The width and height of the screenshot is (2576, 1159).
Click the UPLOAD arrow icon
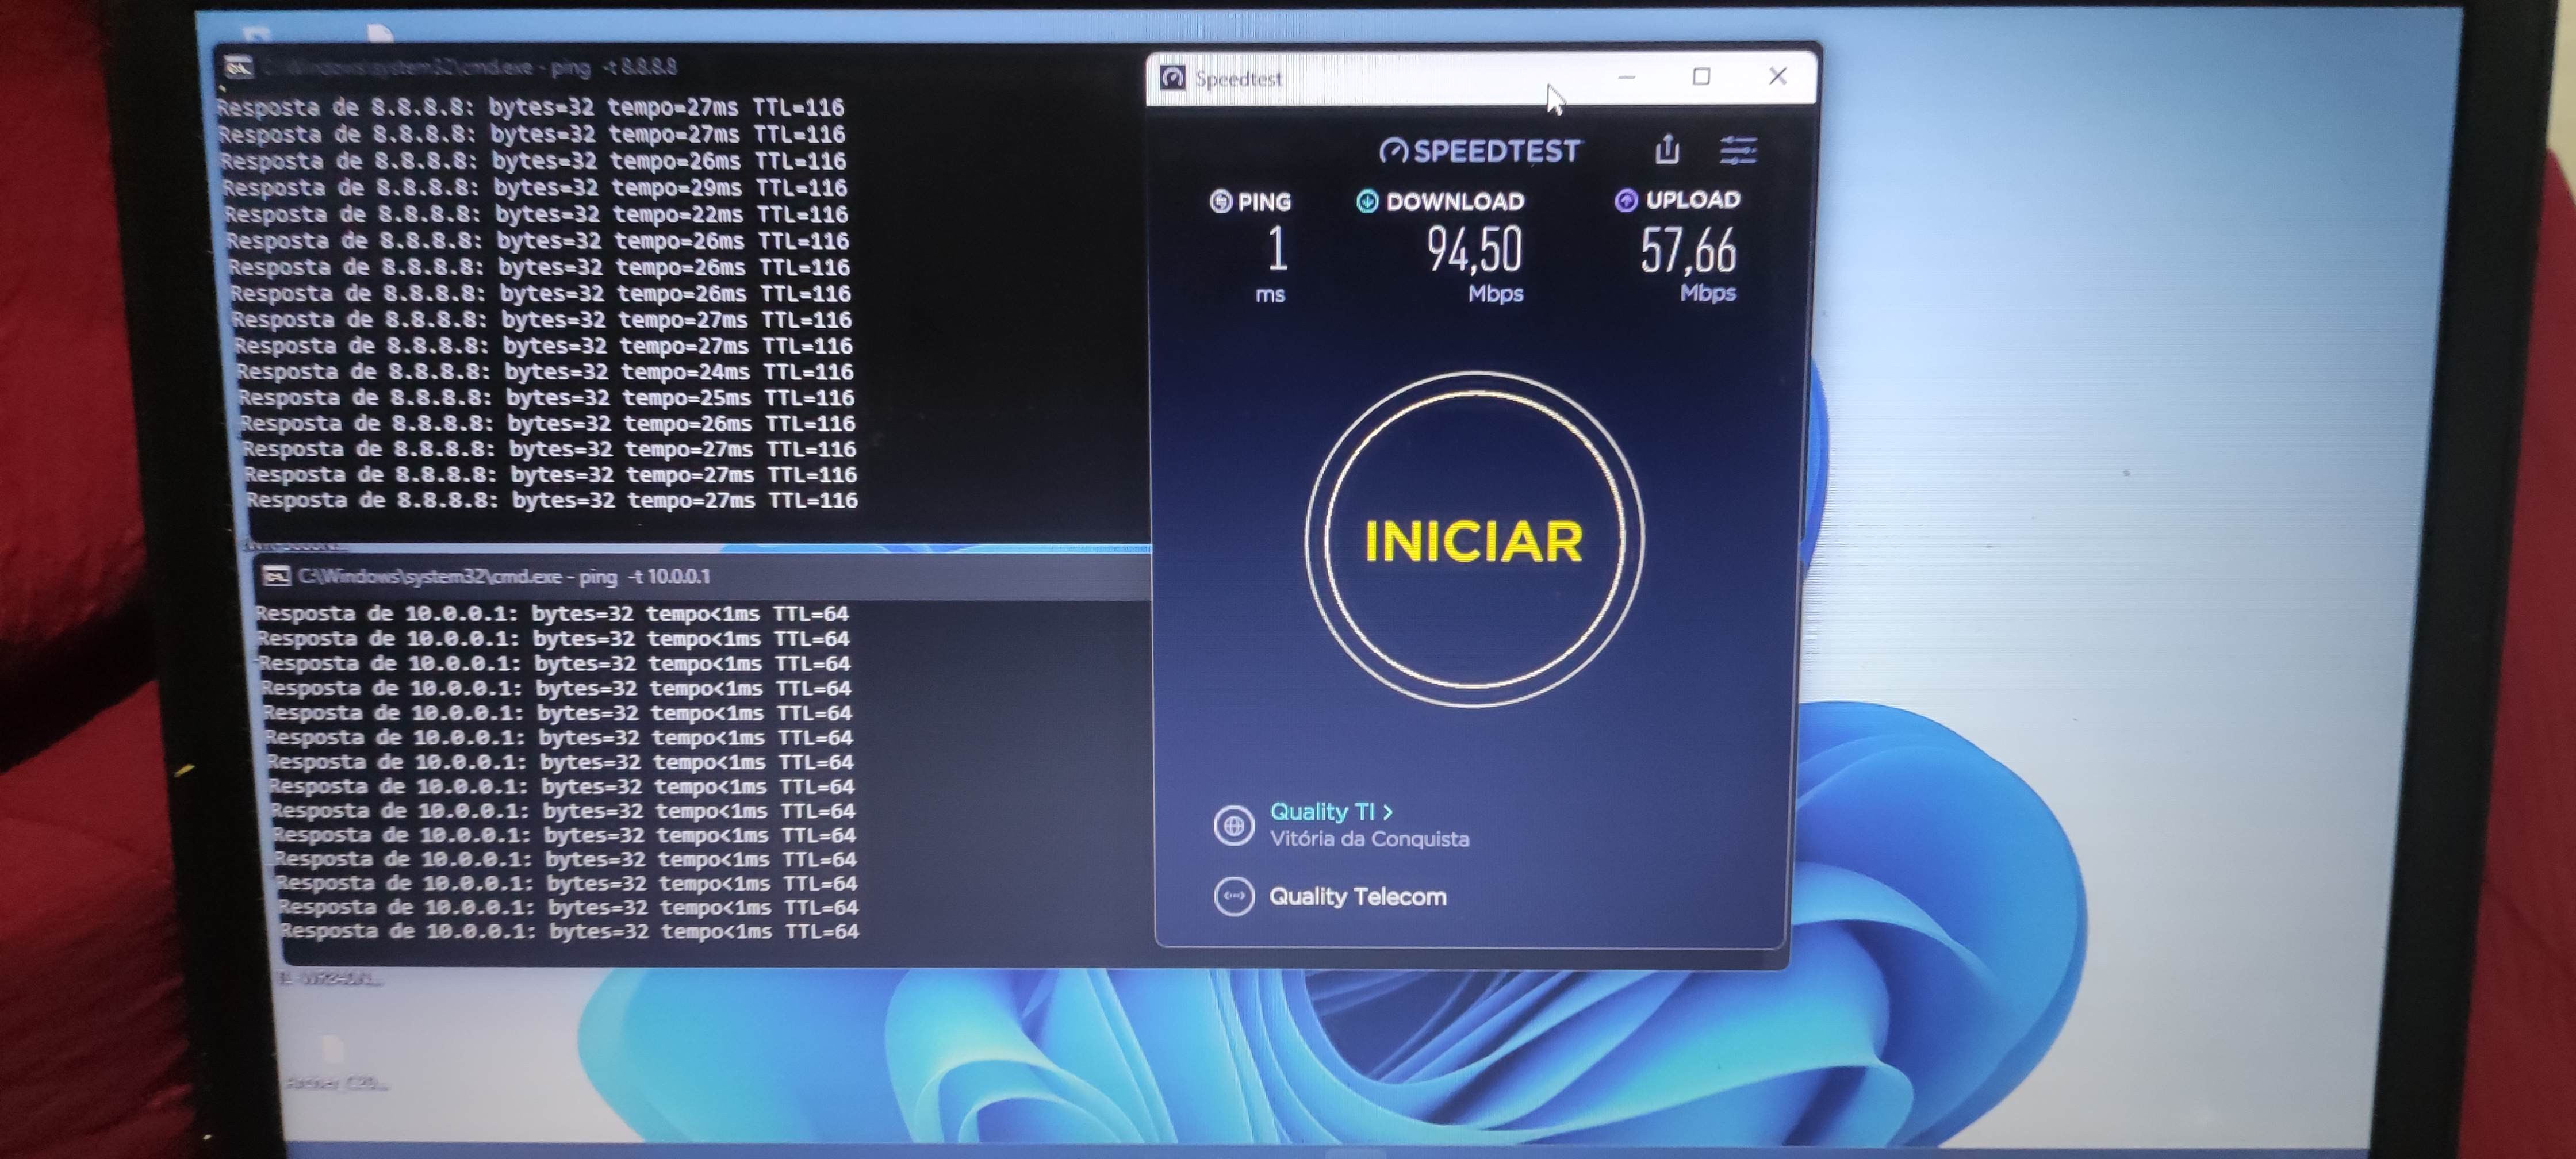[1625, 200]
